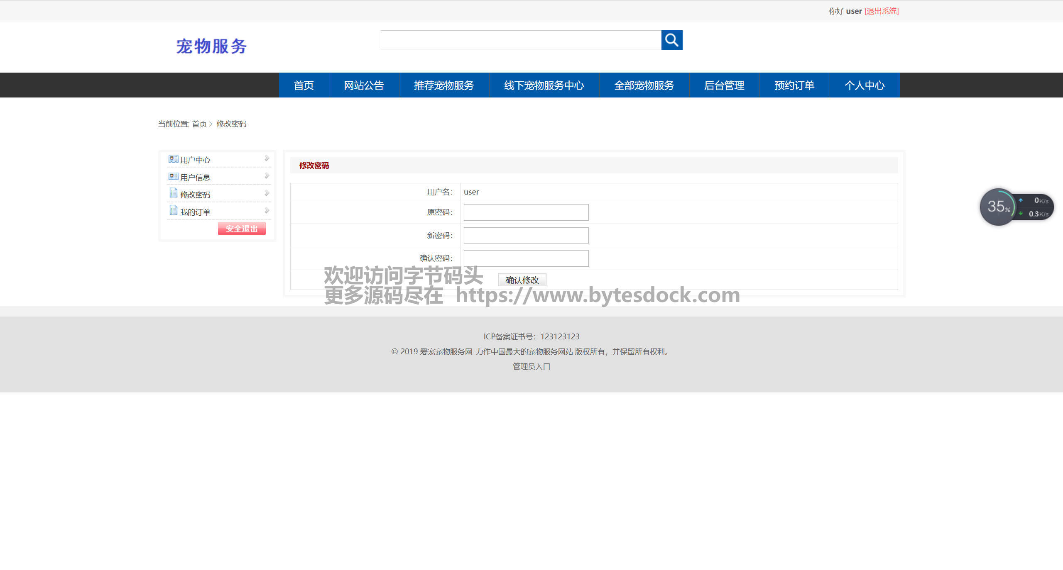Screen dimensions: 1063x570
Task: Open 个人中心 in the navigation bar
Action: (864, 85)
